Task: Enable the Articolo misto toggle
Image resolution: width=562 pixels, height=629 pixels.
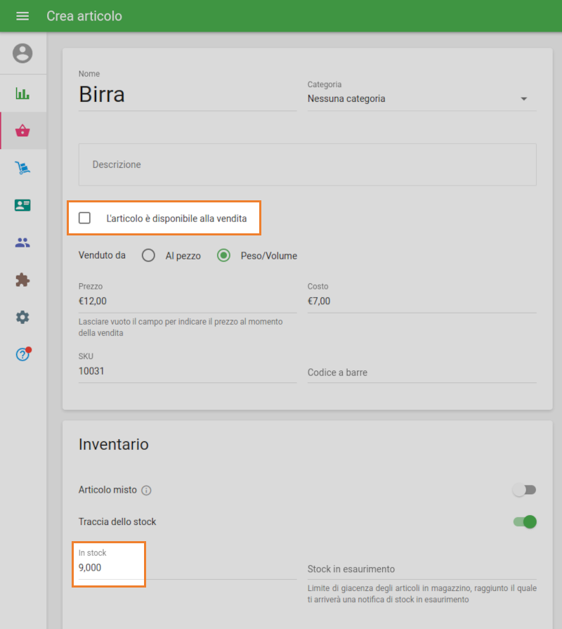Action: [524, 490]
